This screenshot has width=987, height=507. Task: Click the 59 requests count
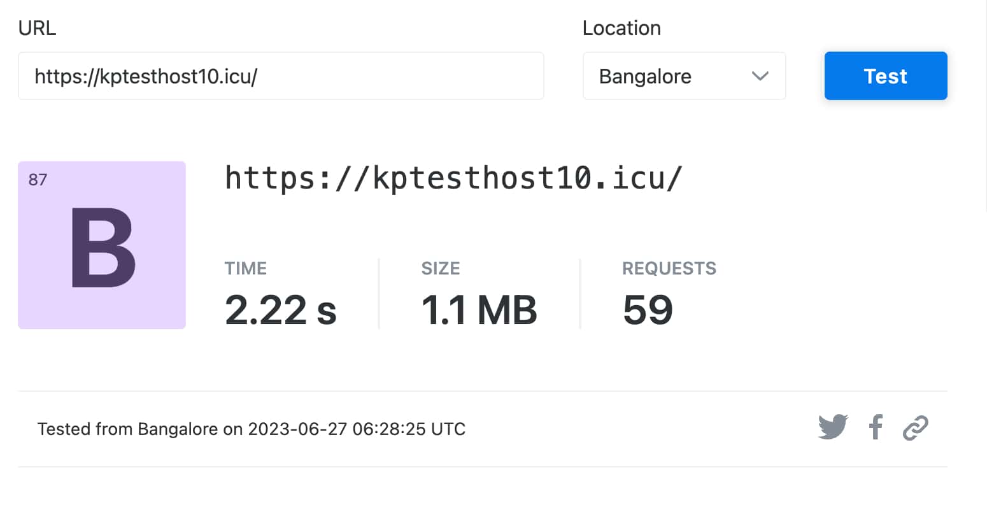648,310
